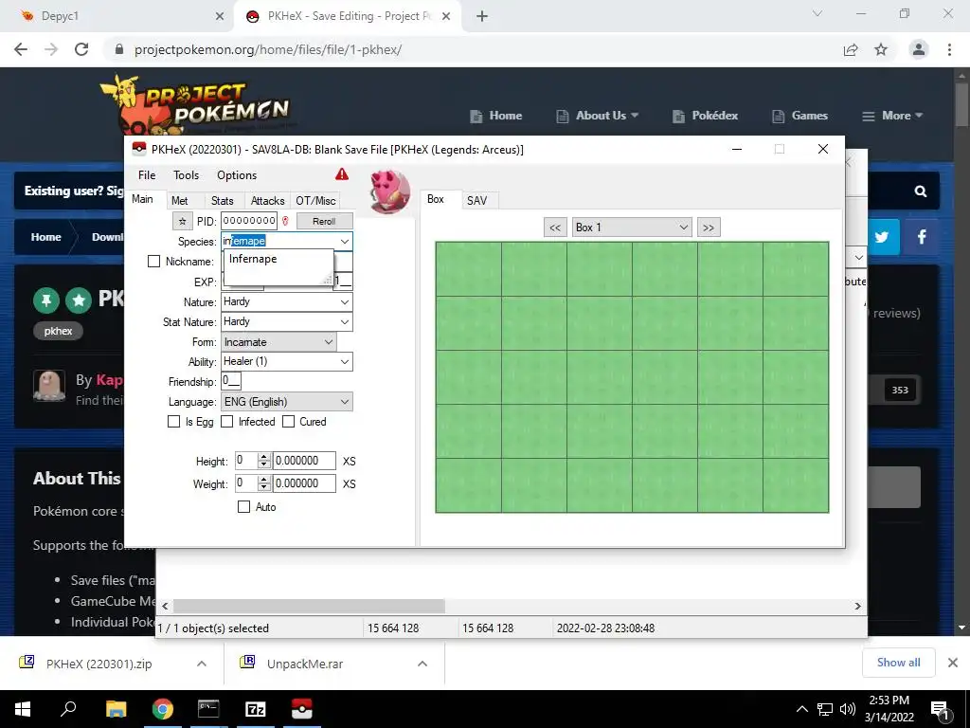
Task: Enable the Auto height/weight checkbox
Action: click(243, 507)
